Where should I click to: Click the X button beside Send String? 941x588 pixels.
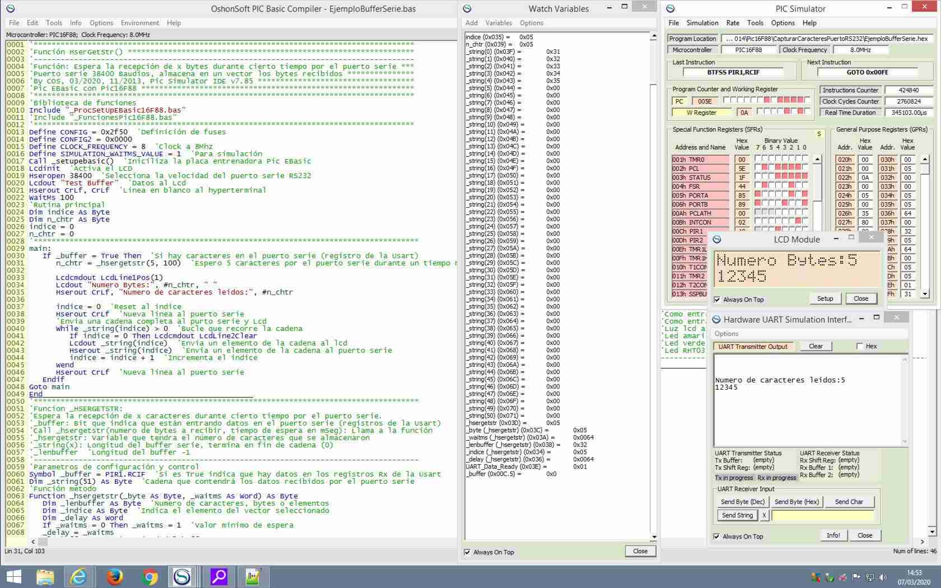tap(764, 515)
